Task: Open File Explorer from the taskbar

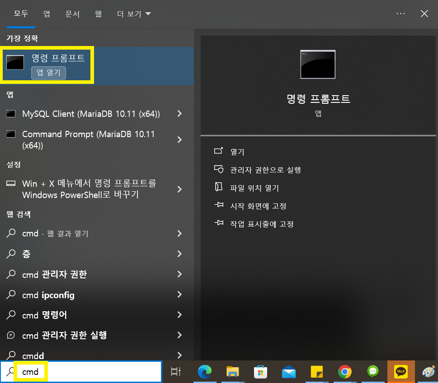Action: pyautogui.click(x=233, y=372)
